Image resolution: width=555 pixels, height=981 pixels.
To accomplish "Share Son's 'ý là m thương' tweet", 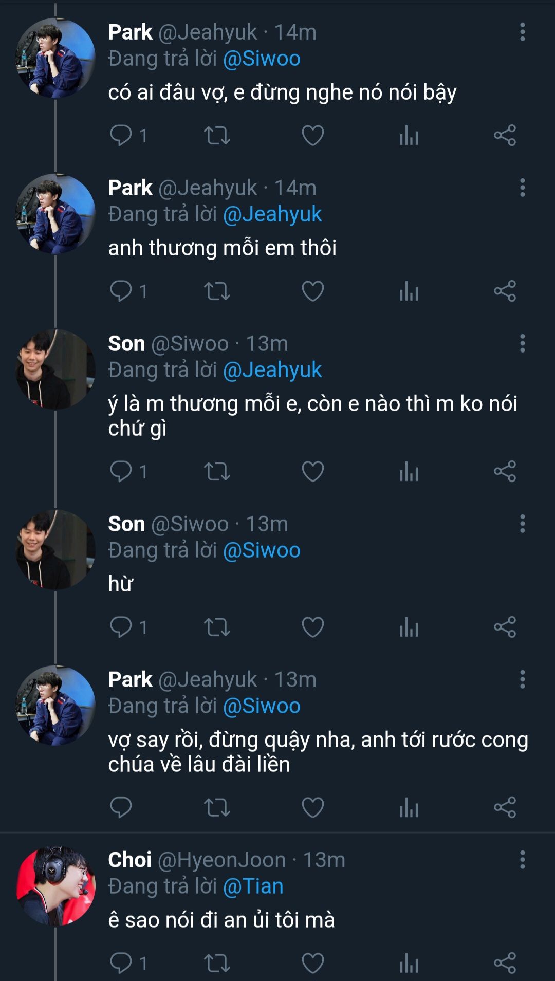I will (x=505, y=472).
